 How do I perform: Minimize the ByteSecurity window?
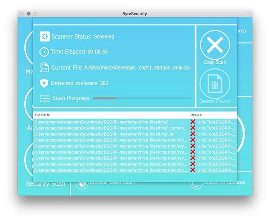coord(29,13)
